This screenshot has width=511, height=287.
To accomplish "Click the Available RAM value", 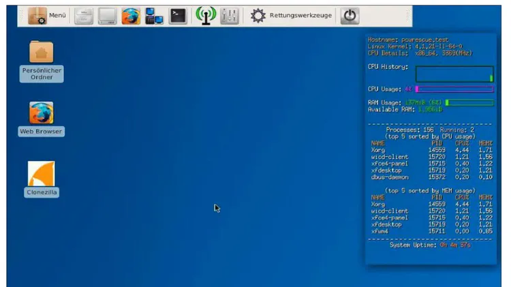I will click(x=430, y=110).
